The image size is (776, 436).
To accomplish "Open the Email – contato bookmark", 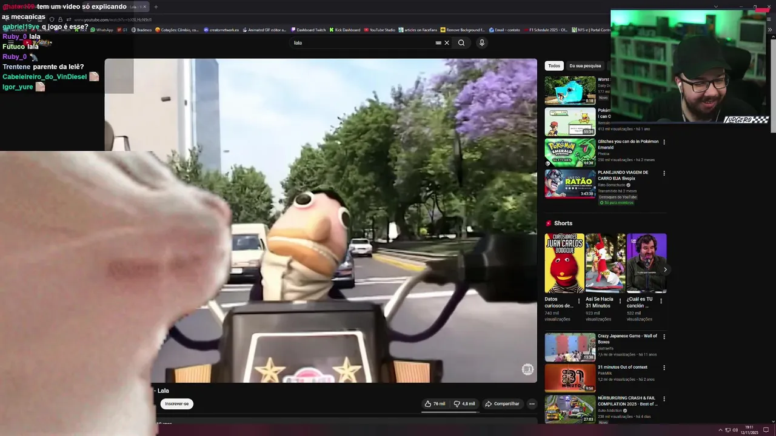I will 504,30.
